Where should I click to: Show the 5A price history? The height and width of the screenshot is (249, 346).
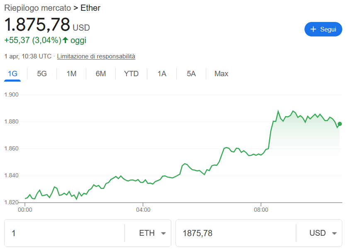tap(191, 74)
